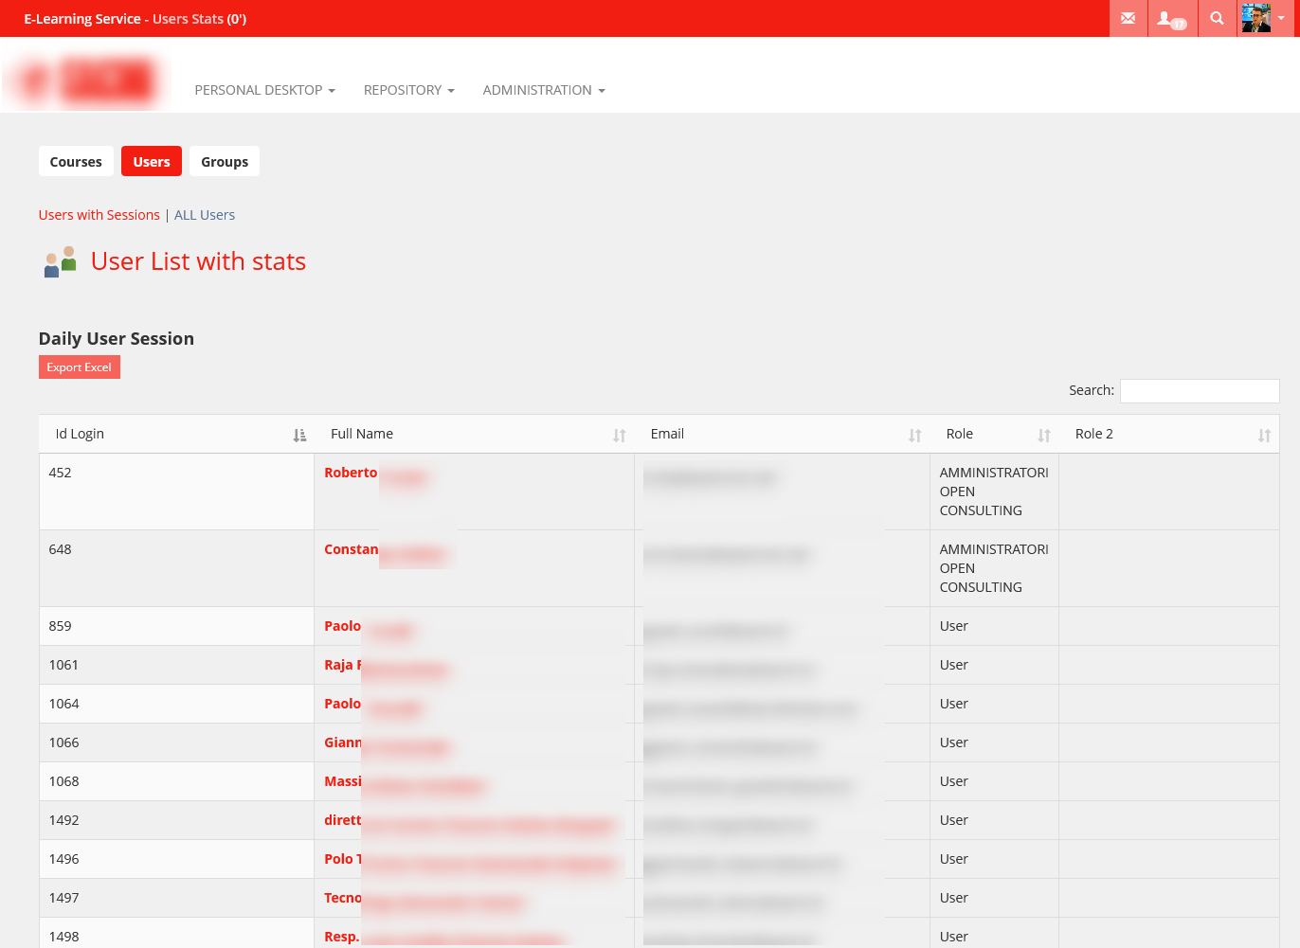This screenshot has height=948, width=1300.
Task: Click the online users icon with badge
Action: tap(1171, 18)
